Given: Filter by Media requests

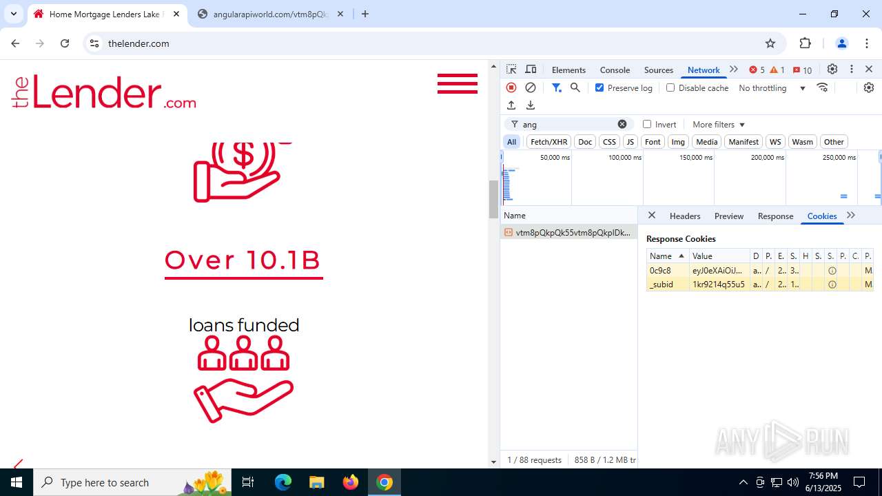Looking at the screenshot, I should pos(706,142).
